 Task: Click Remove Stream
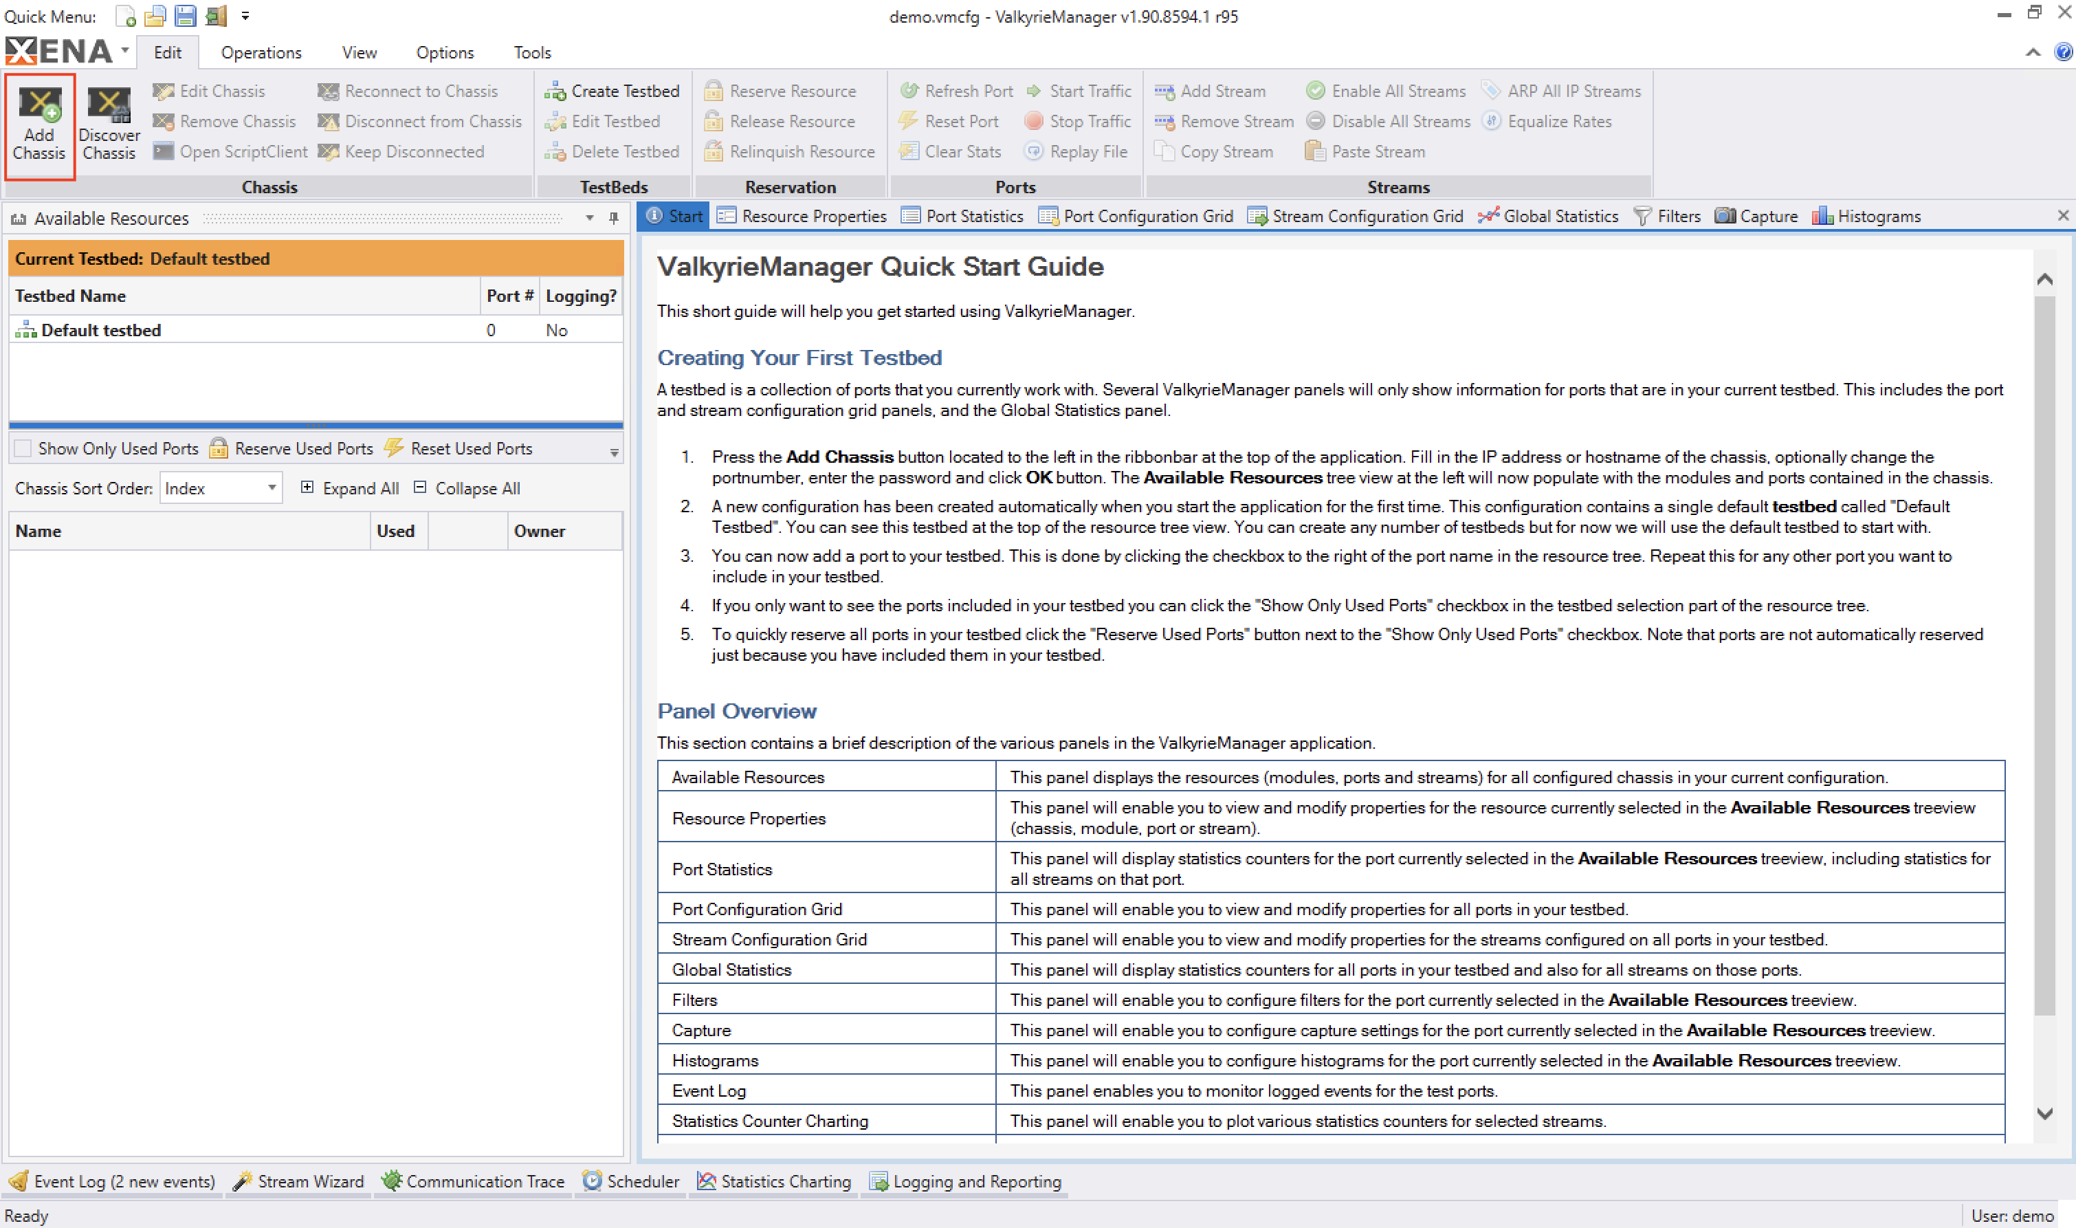click(1224, 122)
